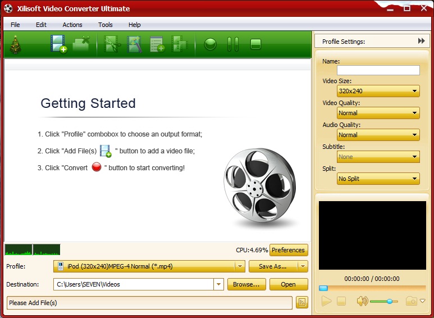This screenshot has height=318, width=434.
Task: Click the Christmas tree skin icon
Action: 15,44
